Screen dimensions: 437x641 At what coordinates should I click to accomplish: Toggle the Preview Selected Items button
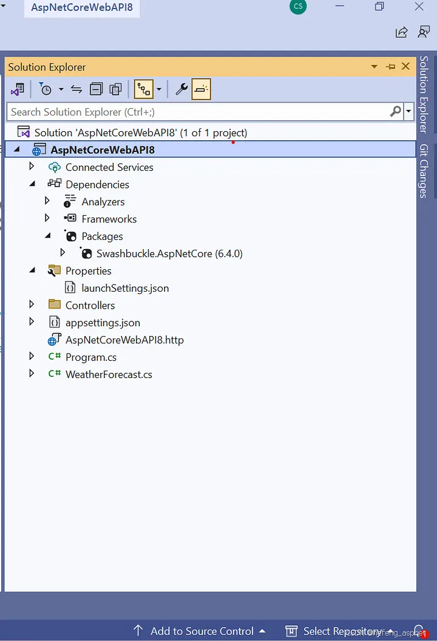point(202,89)
